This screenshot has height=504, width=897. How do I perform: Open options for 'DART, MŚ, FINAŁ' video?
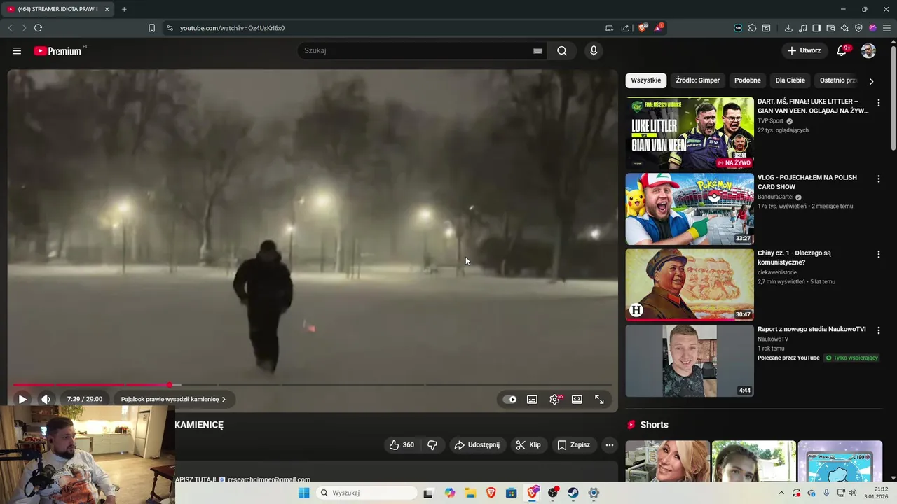(878, 103)
